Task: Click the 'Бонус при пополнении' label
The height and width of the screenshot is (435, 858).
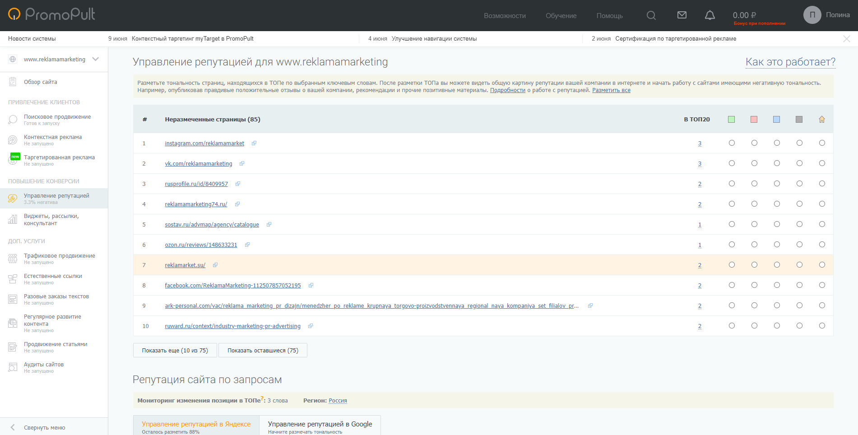Action: (760, 23)
